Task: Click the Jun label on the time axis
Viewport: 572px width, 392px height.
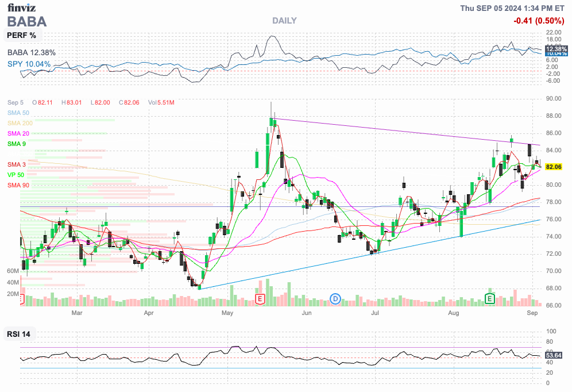Action: [307, 313]
